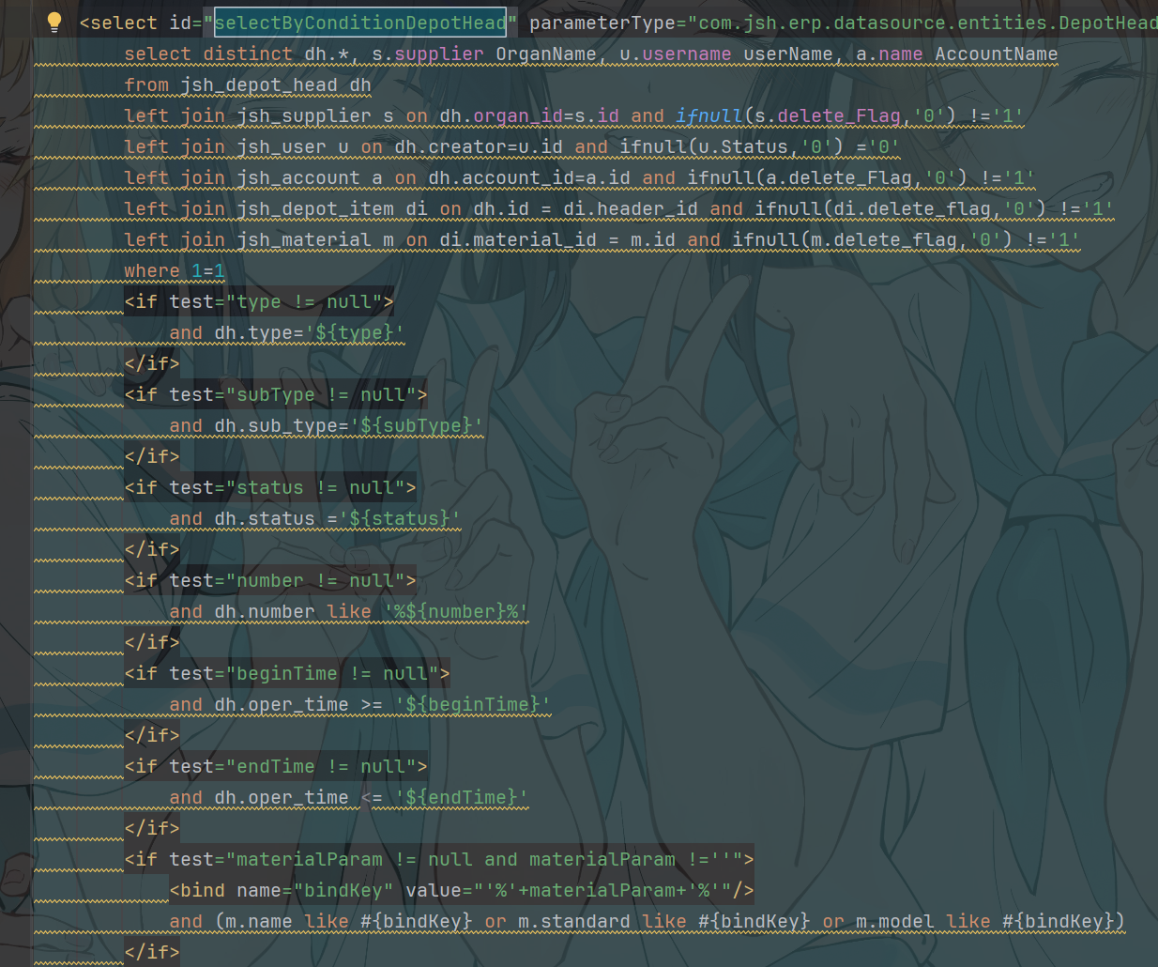Click dh.number in the number condition
1158x967 pixels.
(265, 611)
